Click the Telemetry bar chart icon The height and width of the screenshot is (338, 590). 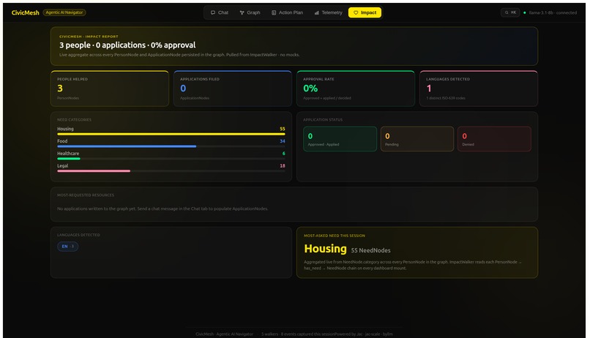[317, 12]
